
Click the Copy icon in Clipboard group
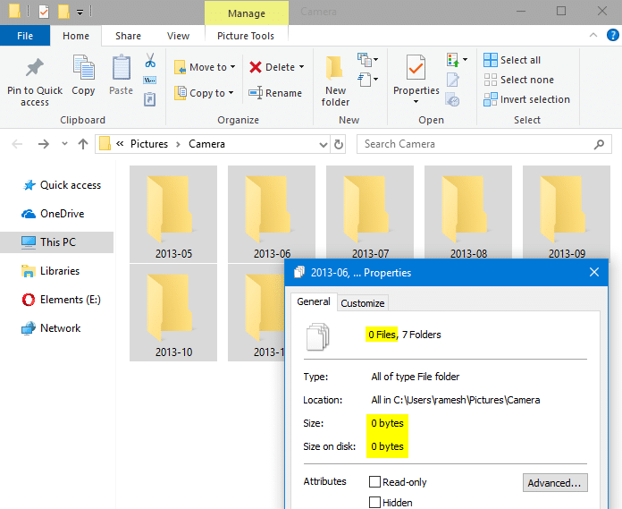83,69
